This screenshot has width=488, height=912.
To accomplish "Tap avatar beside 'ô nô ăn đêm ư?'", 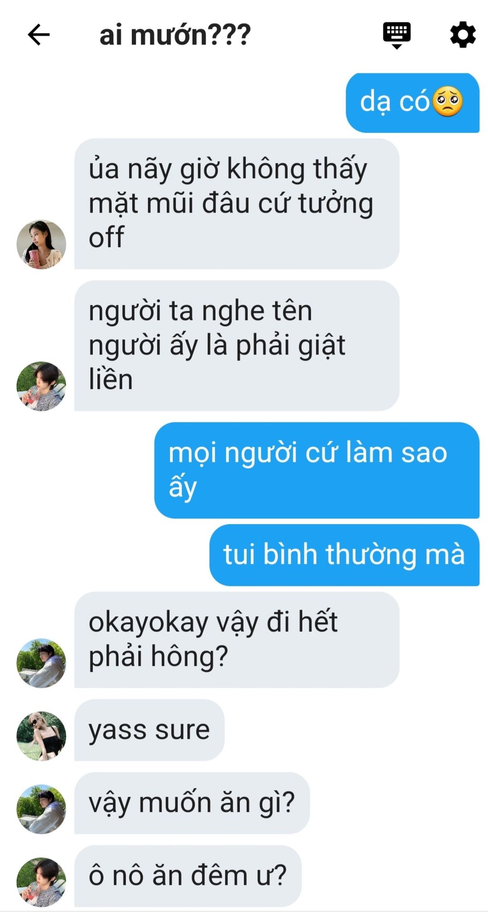I will click(41, 882).
